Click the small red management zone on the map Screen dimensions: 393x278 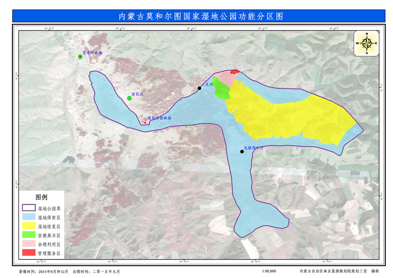235,72
